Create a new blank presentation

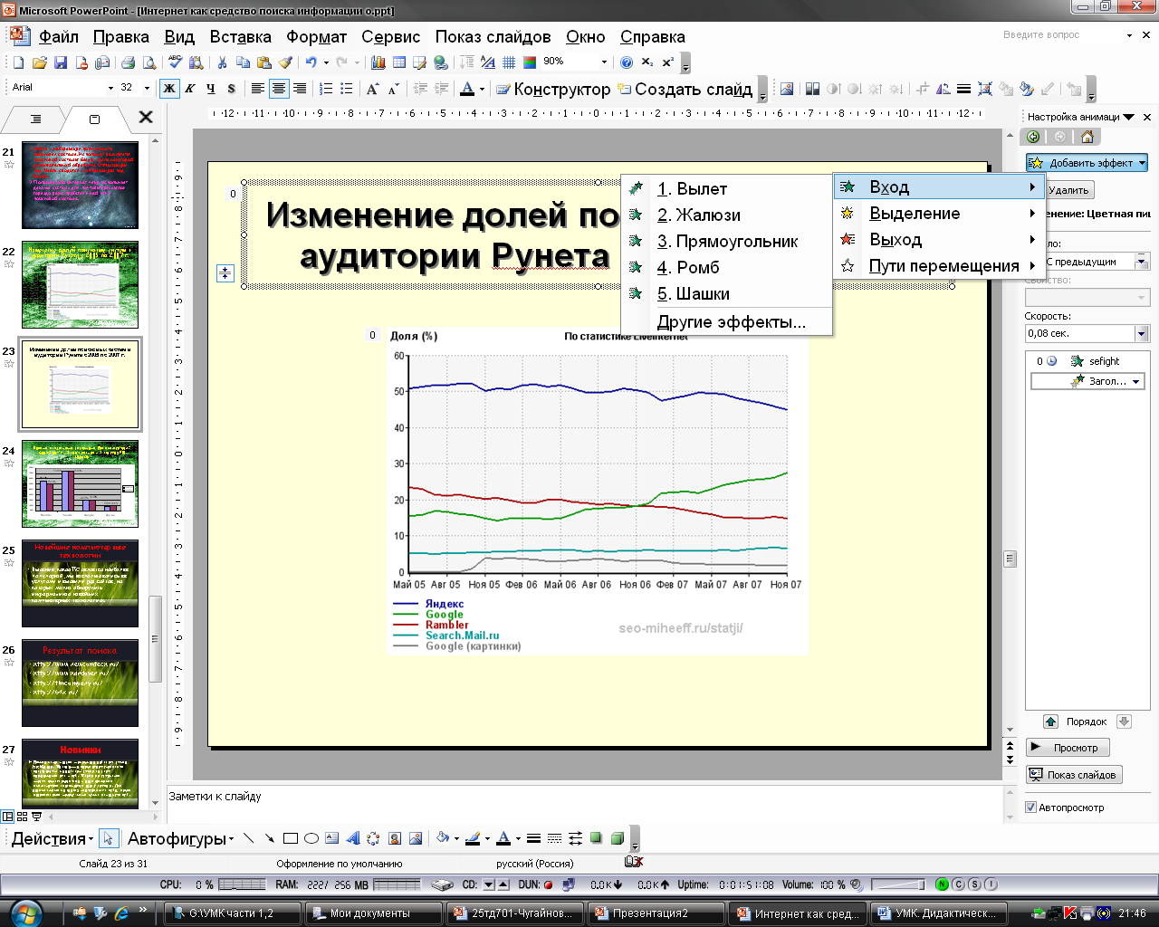pos(17,62)
